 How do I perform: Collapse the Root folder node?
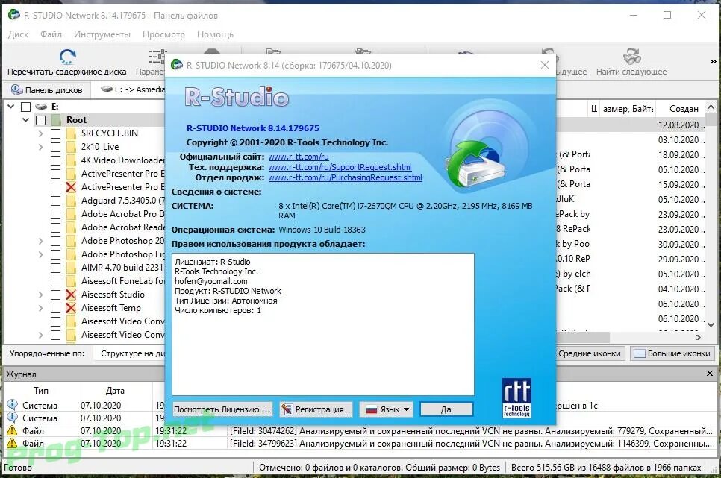[x=25, y=120]
